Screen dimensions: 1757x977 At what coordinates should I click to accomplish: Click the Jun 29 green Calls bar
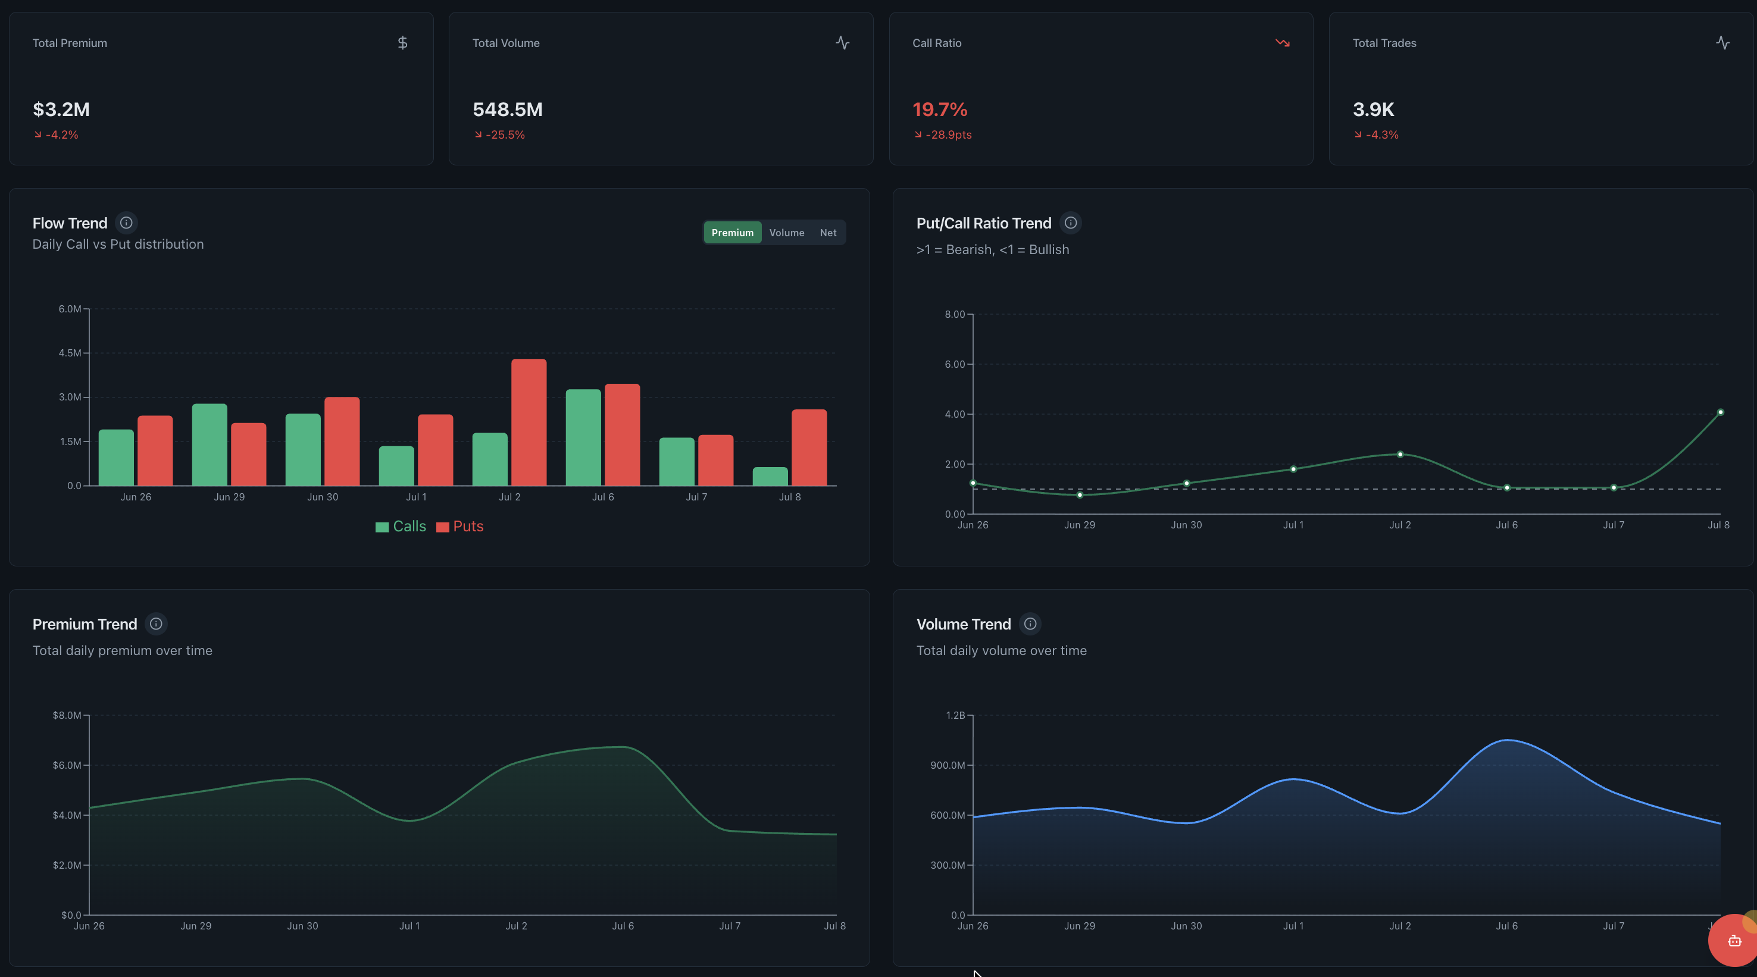210,445
